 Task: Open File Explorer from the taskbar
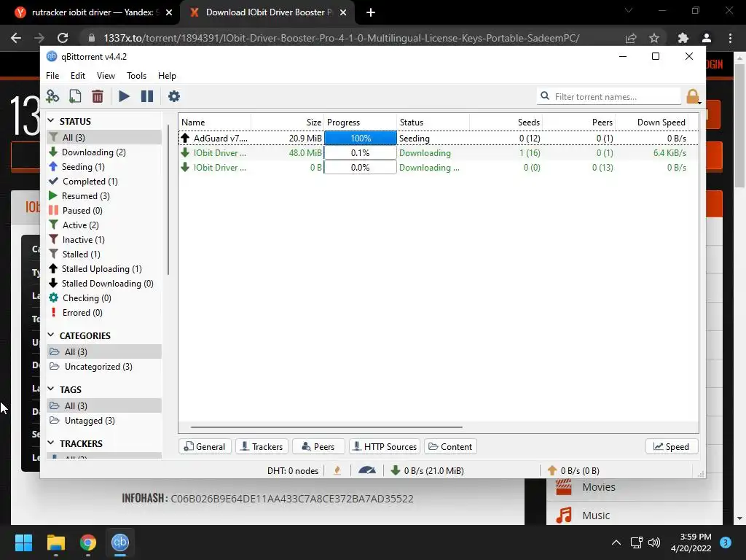56,542
